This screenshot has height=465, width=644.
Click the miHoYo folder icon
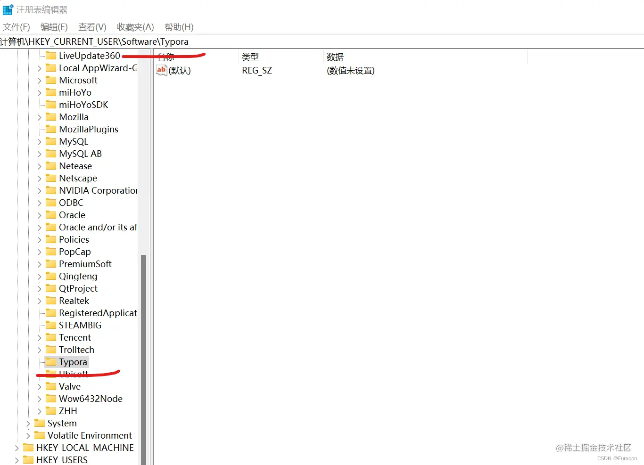51,92
